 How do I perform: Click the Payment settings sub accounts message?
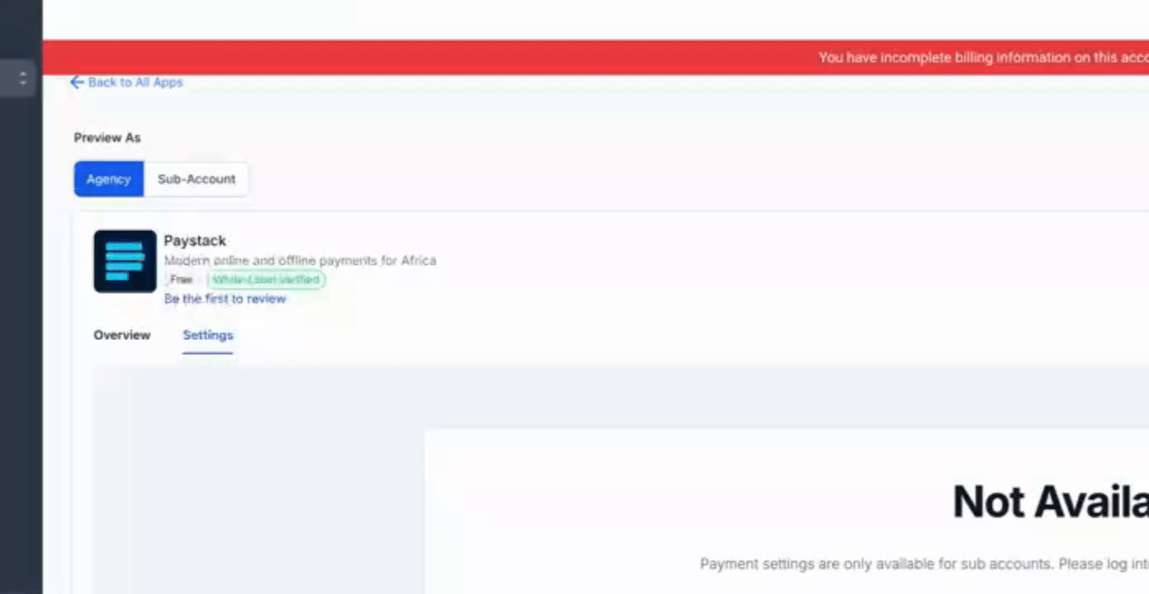924,564
